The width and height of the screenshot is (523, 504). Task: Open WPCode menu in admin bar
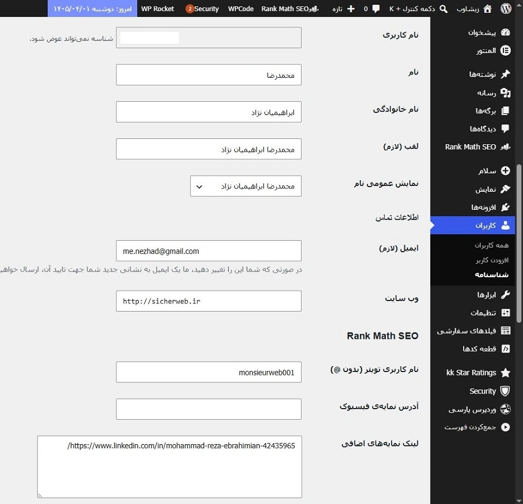click(241, 9)
